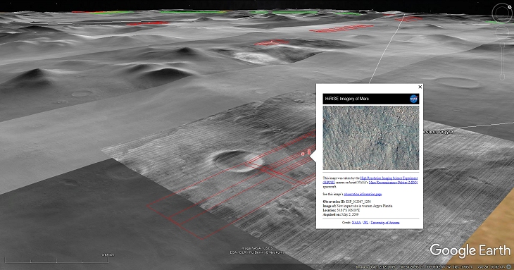
Task: Click the Image NASA / USGS attribution text
Action: click(257, 248)
